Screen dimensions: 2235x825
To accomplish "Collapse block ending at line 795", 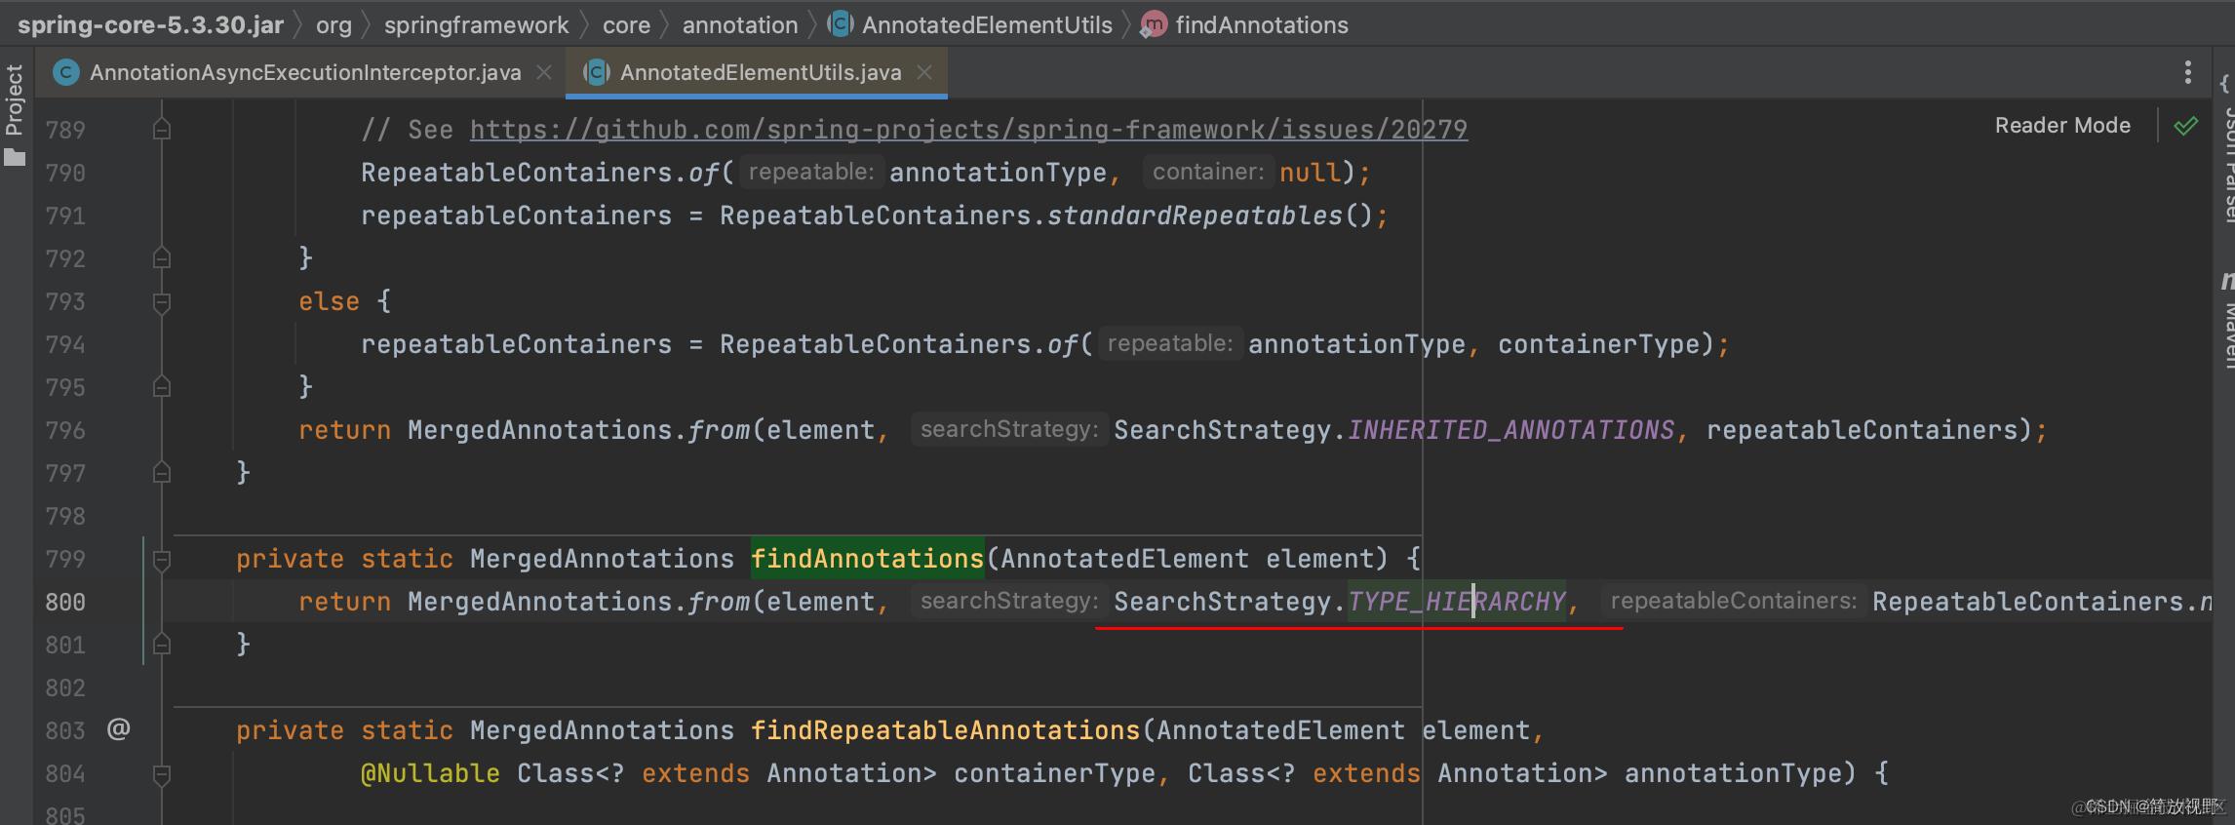I will (x=162, y=386).
